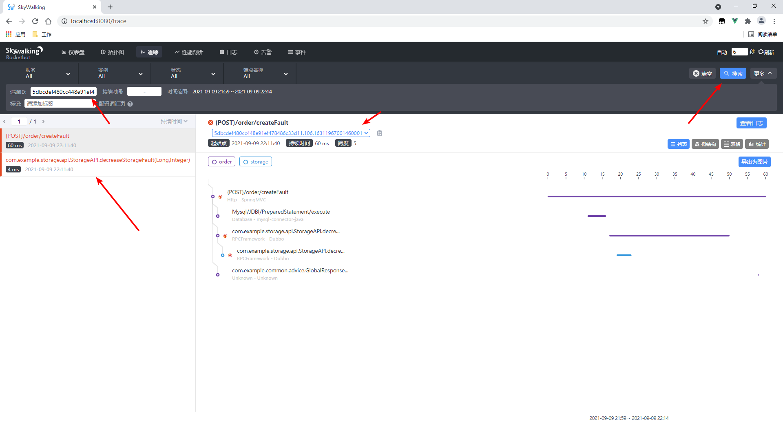This screenshot has height=424, width=783.
Task: Focus the 追踪ID trace ID input
Action: point(64,92)
